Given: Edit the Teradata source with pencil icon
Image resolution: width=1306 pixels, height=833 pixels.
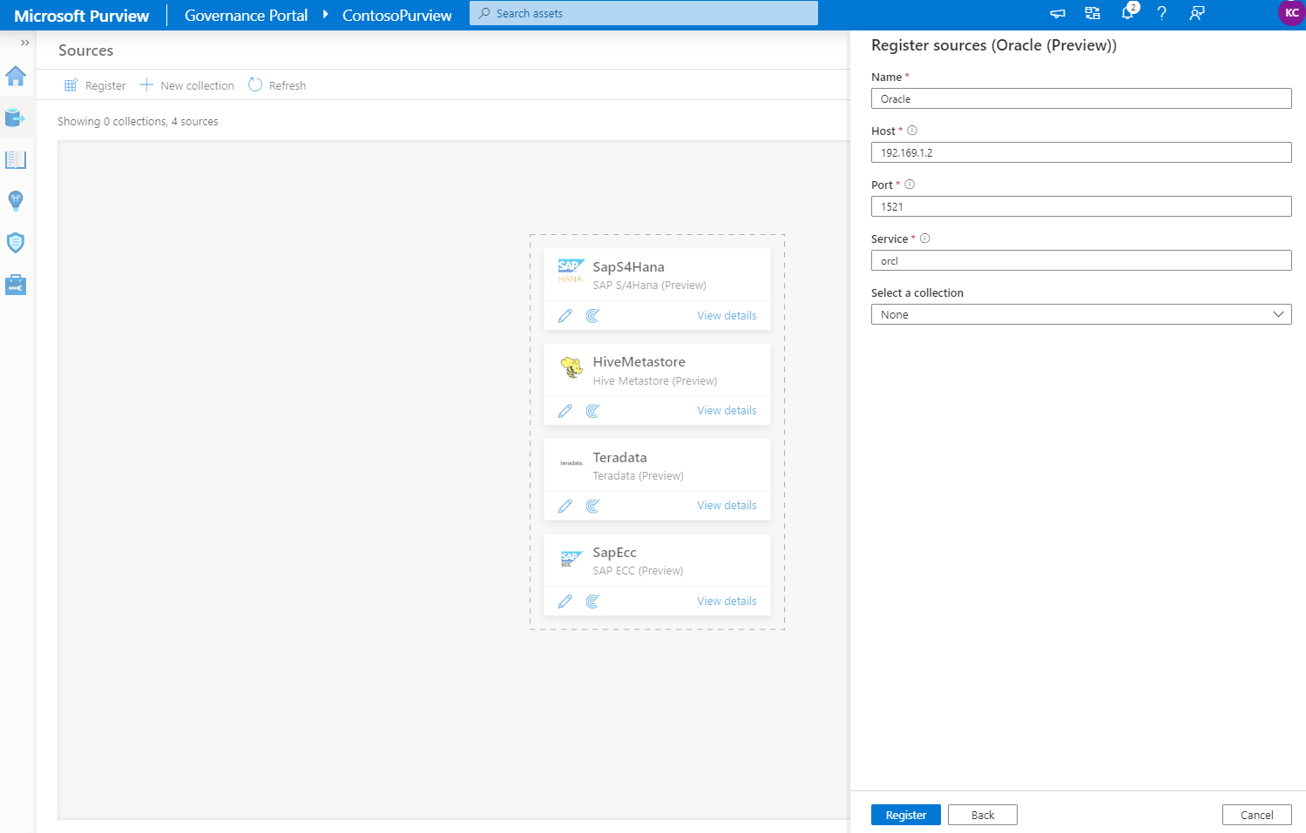Looking at the screenshot, I should [x=565, y=506].
